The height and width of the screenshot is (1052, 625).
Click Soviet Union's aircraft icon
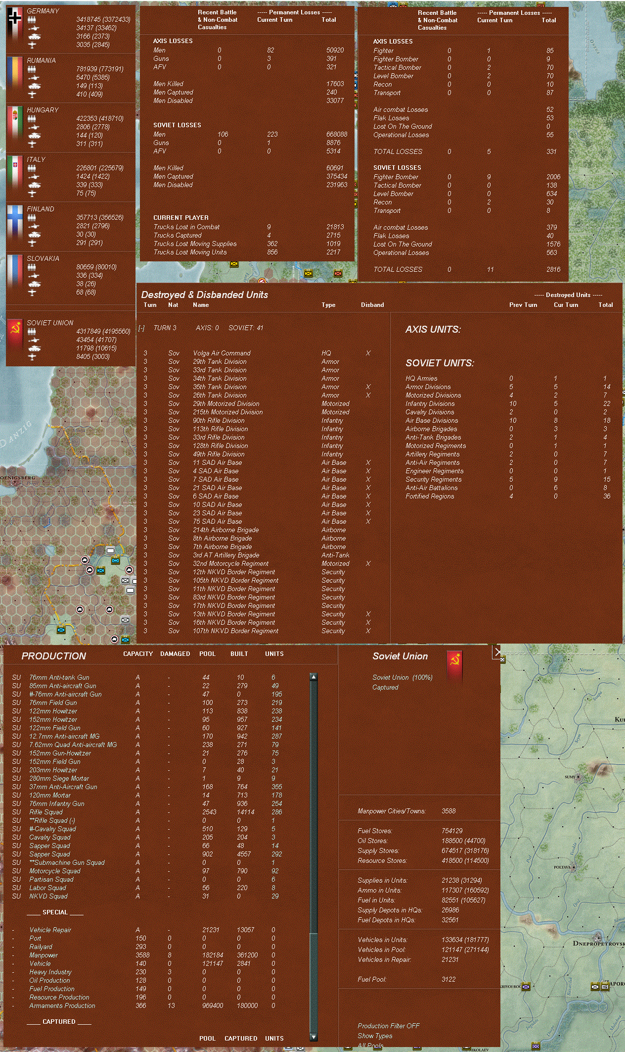pos(32,356)
